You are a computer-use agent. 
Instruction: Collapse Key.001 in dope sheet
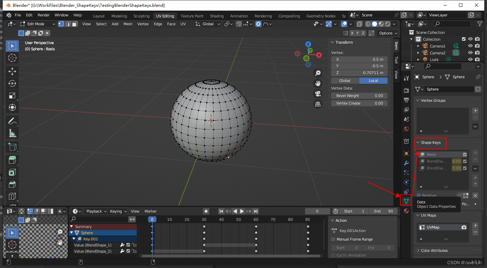click(x=73, y=239)
